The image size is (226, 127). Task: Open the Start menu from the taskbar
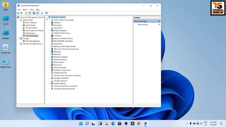point(81,123)
